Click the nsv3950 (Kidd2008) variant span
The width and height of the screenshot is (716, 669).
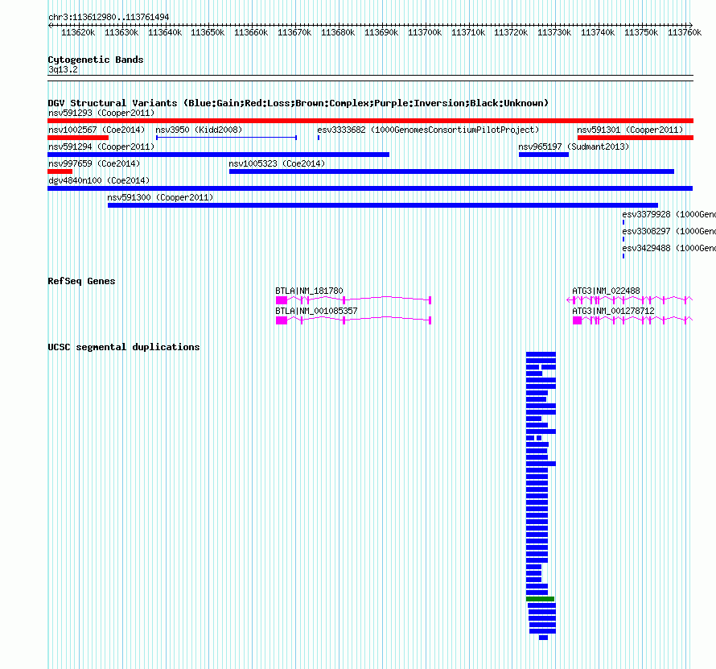tap(227, 138)
